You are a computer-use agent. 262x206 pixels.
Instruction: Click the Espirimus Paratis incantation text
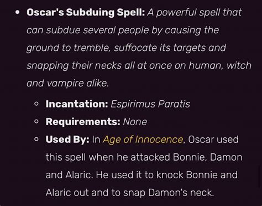[150, 104]
